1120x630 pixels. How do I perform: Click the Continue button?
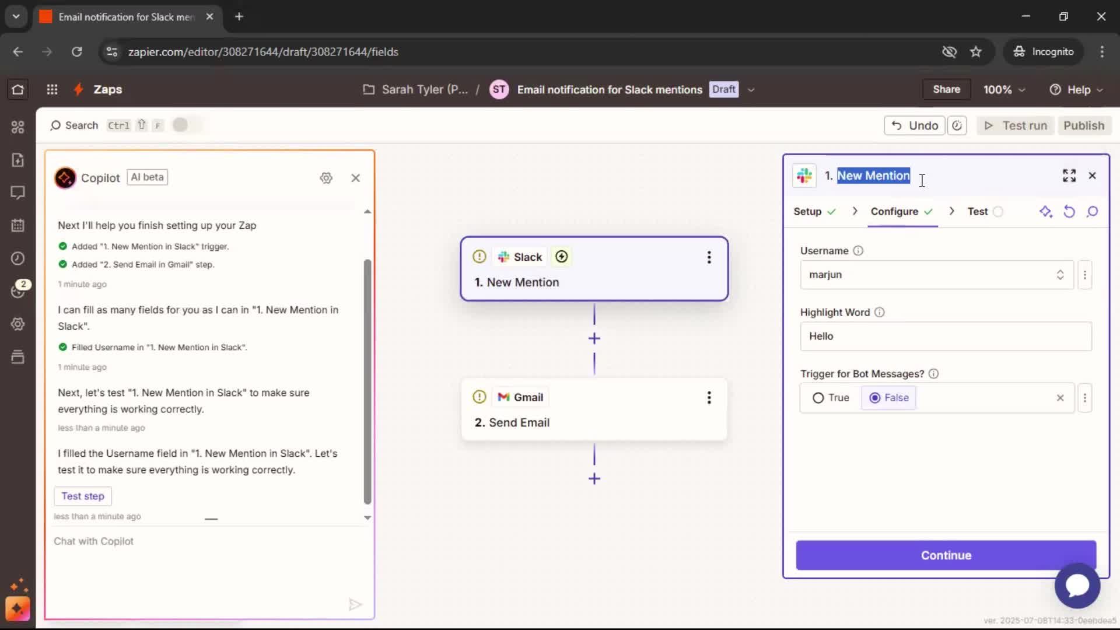(946, 555)
